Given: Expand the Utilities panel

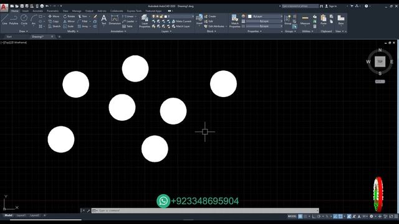Looking at the screenshot, I should point(307,31).
